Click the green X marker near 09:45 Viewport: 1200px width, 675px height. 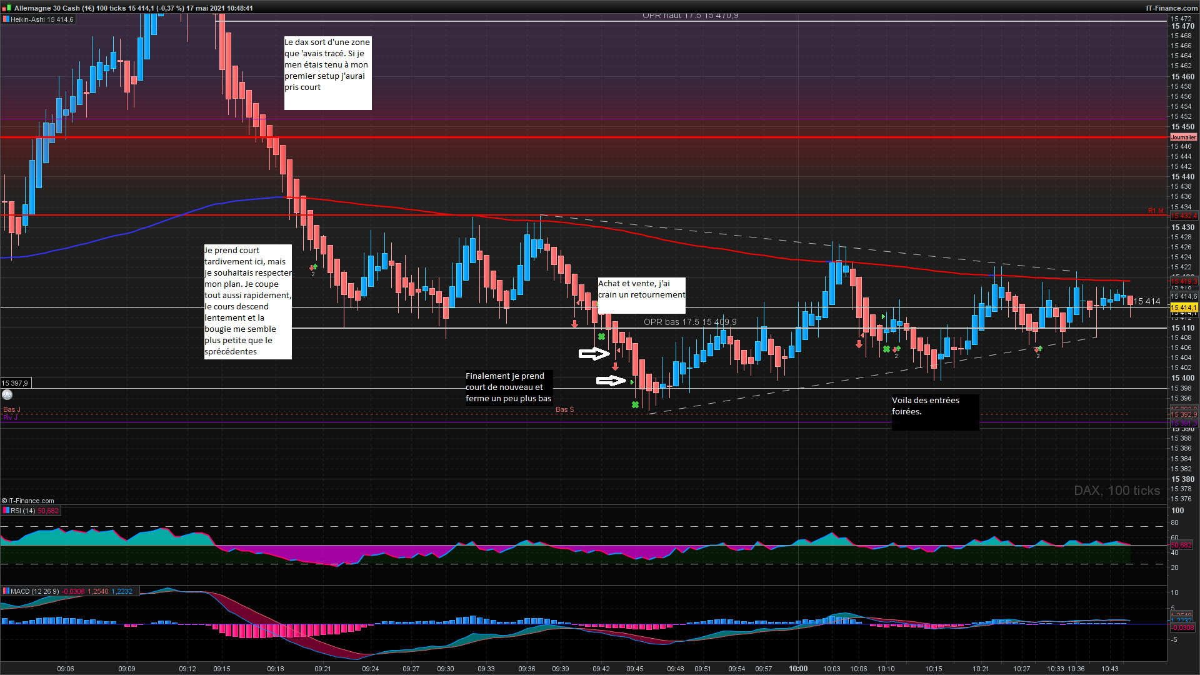pyautogui.click(x=635, y=405)
